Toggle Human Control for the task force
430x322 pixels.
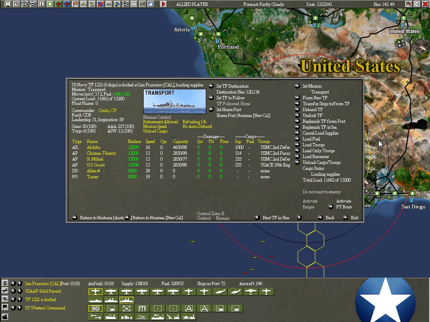pyautogui.click(x=157, y=117)
